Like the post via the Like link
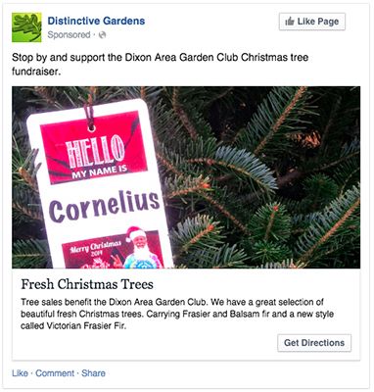 coord(20,373)
